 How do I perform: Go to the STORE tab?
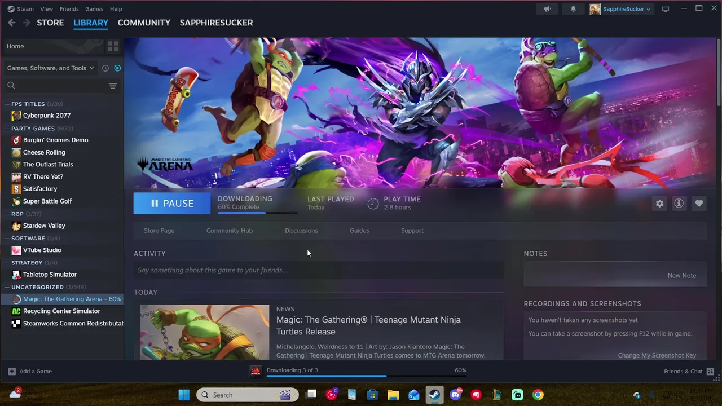coord(50,23)
